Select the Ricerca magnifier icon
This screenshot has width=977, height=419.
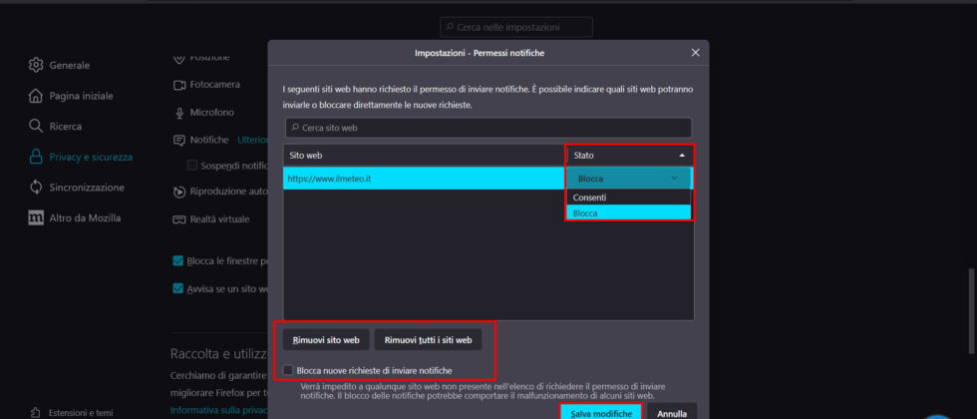tap(36, 126)
